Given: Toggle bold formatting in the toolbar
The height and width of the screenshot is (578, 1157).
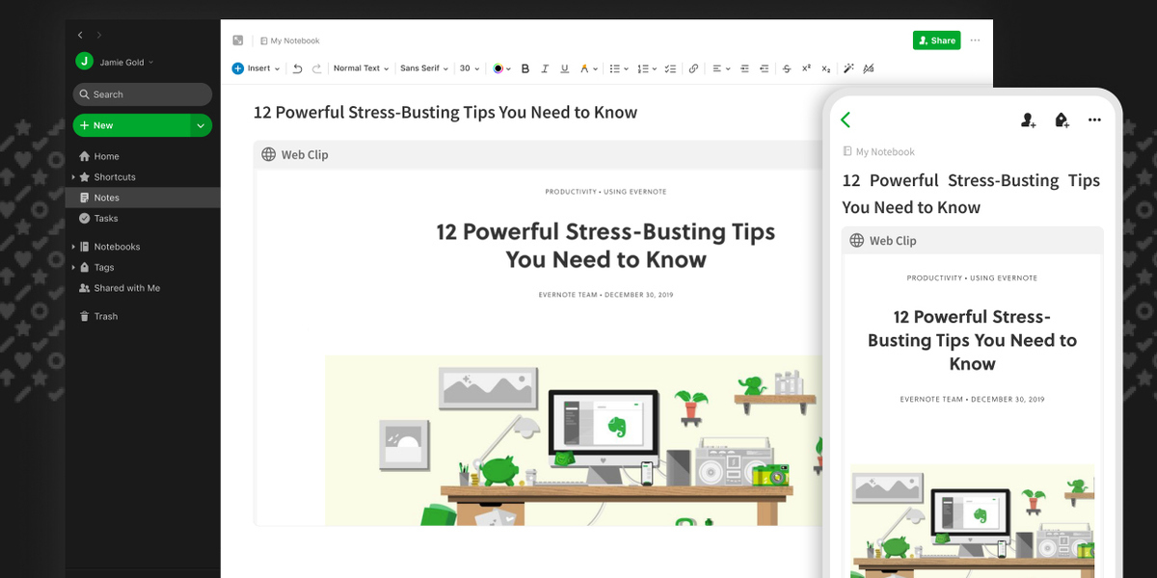Looking at the screenshot, I should point(525,68).
